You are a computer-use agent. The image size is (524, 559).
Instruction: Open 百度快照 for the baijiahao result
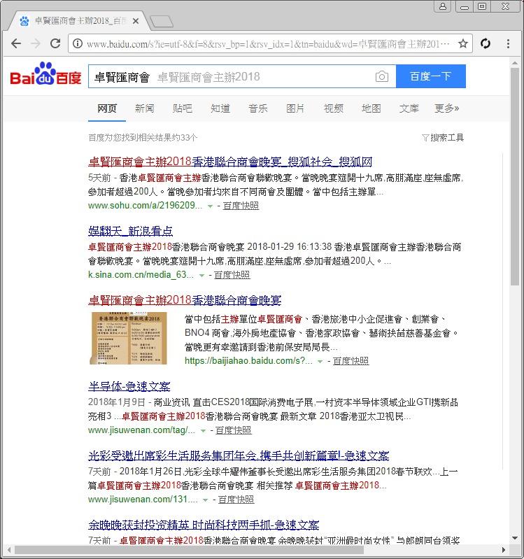(350, 361)
